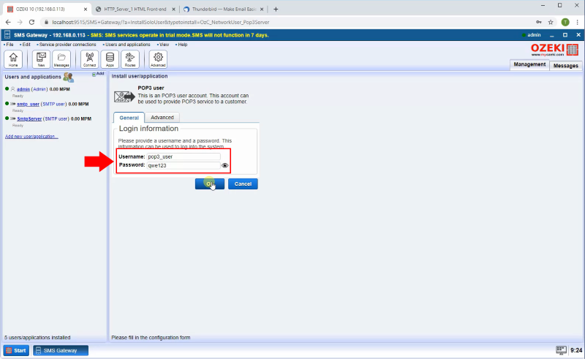Screen dimensions: 585x359
Task: Click the '5 users/applications installed' status text
Action: (x=37, y=337)
